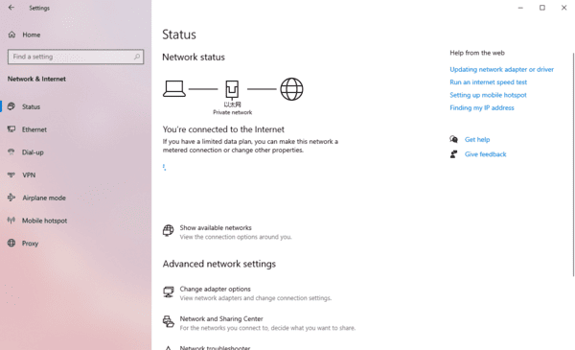The width and height of the screenshot is (575, 350).
Task: Click the Mobile hotspot antenna icon
Action: click(11, 221)
